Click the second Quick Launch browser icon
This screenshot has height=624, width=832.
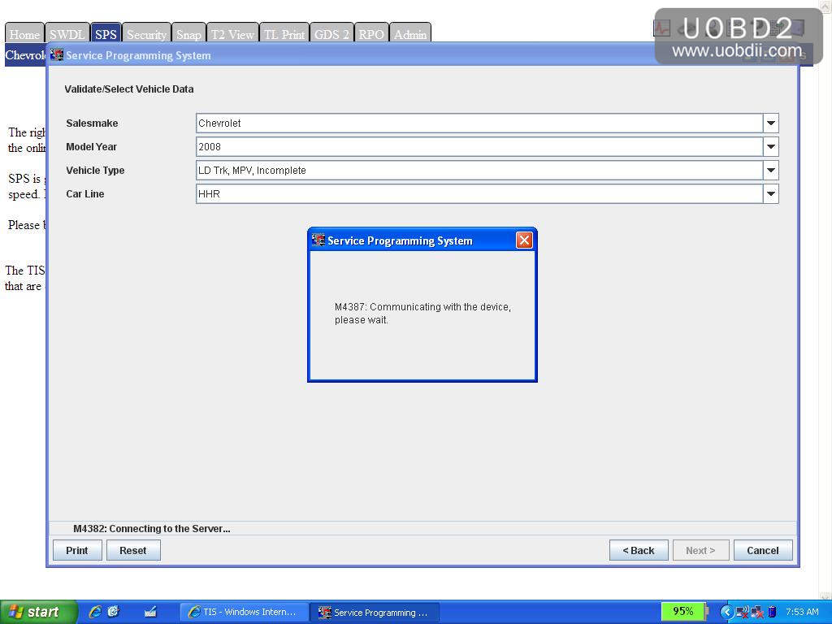point(114,612)
